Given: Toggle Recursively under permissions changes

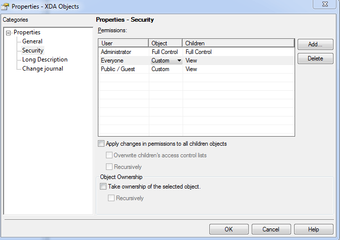Looking at the screenshot, I should coord(109,167).
